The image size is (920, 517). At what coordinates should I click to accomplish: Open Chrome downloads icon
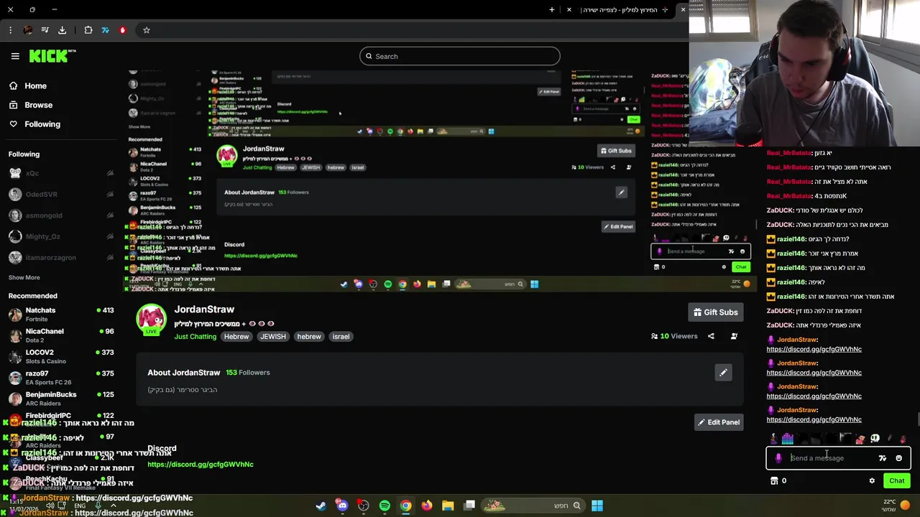pyautogui.click(x=62, y=30)
